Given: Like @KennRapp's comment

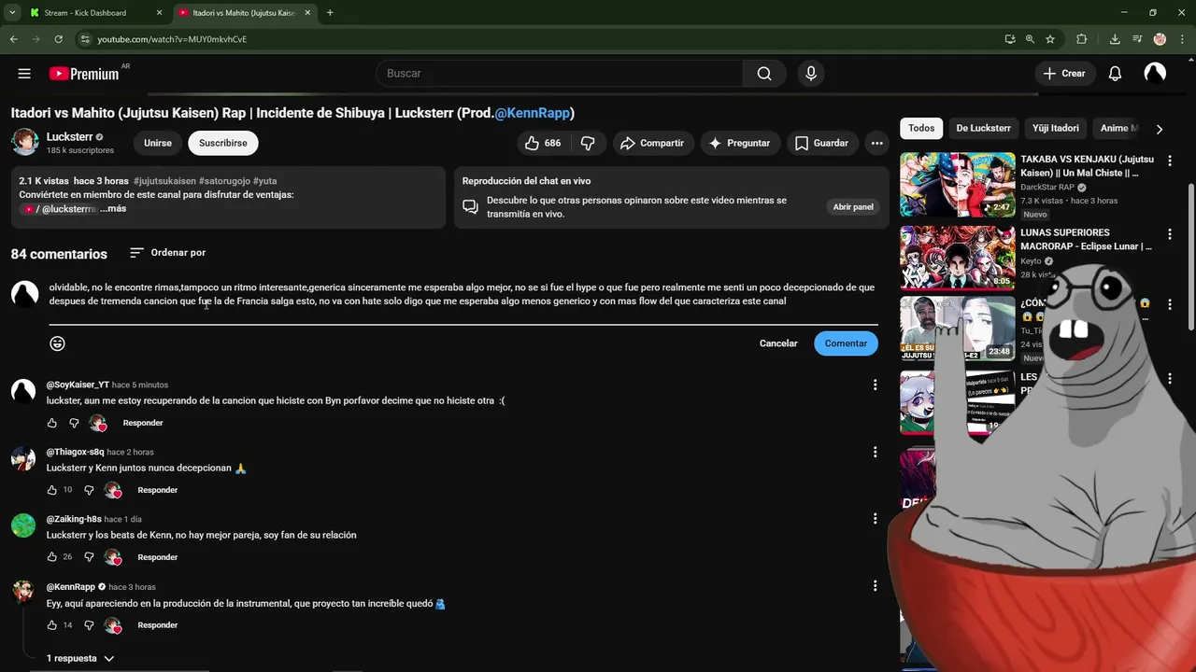Looking at the screenshot, I should 51,625.
